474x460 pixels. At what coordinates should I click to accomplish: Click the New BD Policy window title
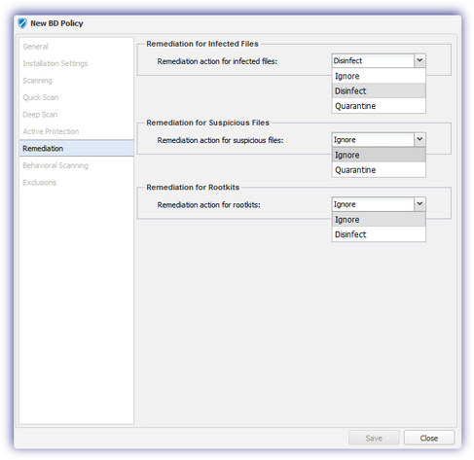[x=56, y=23]
